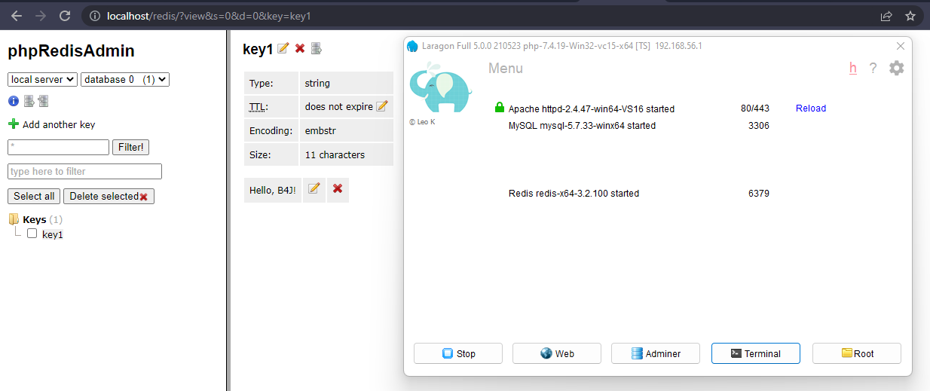Close the Laragon window
Image resolution: width=930 pixels, height=391 pixels.
(x=900, y=46)
